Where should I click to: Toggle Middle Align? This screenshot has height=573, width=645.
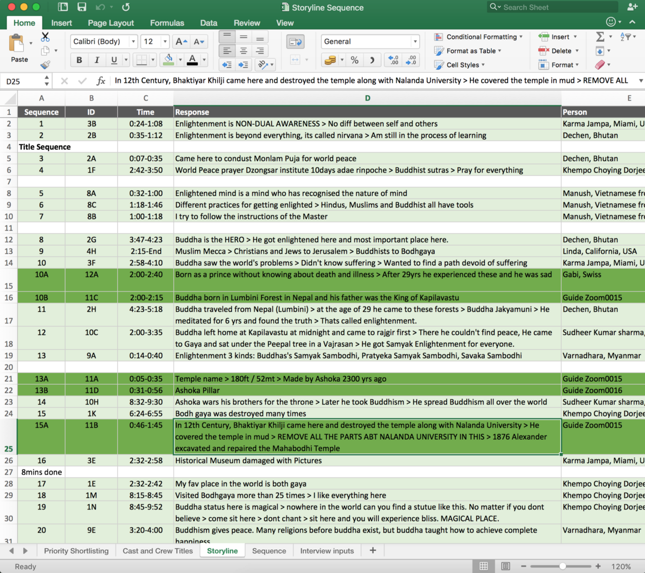243,37
